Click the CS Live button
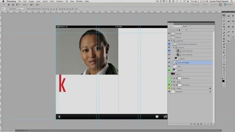The image size is (235, 132). (228, 5)
